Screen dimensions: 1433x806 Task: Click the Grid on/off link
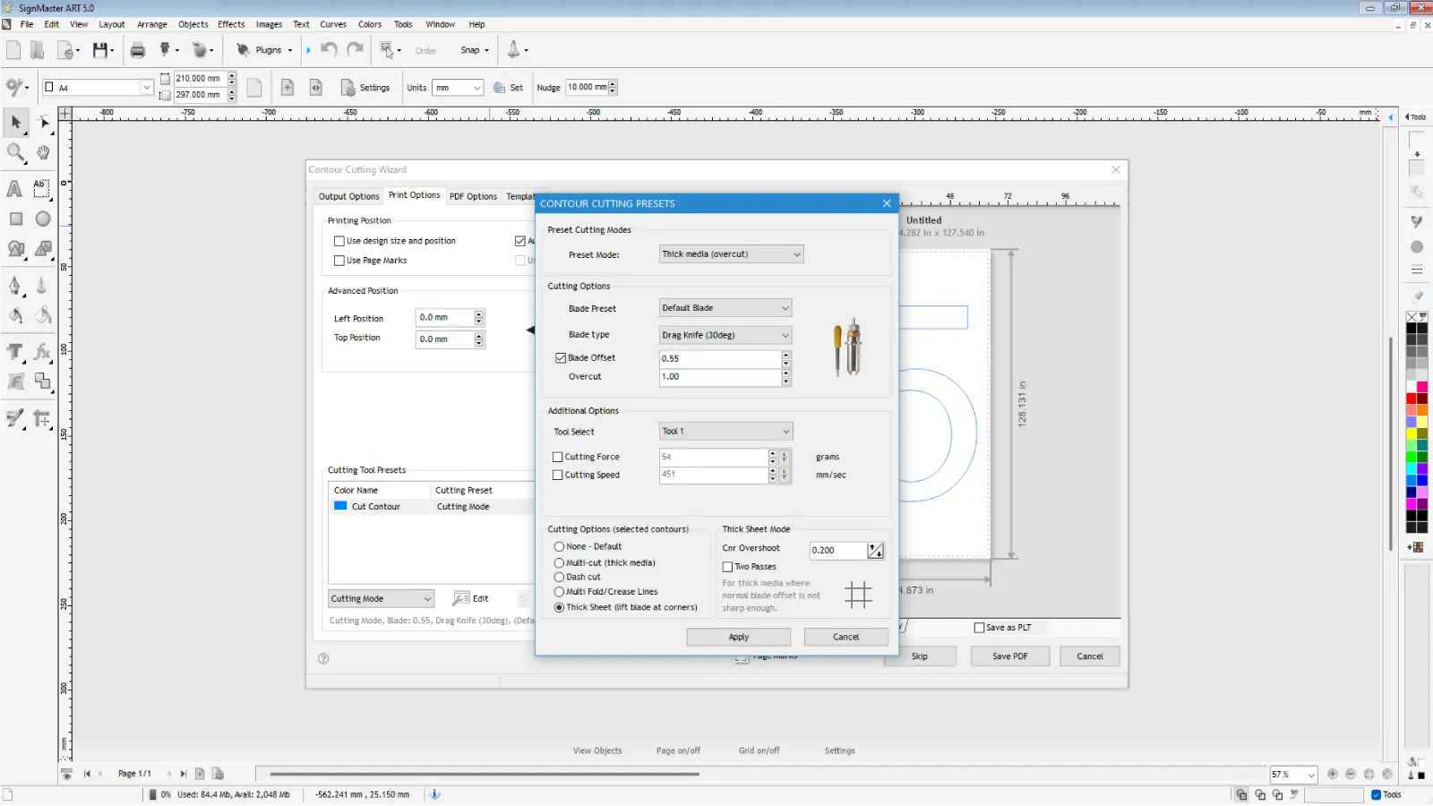click(x=759, y=750)
